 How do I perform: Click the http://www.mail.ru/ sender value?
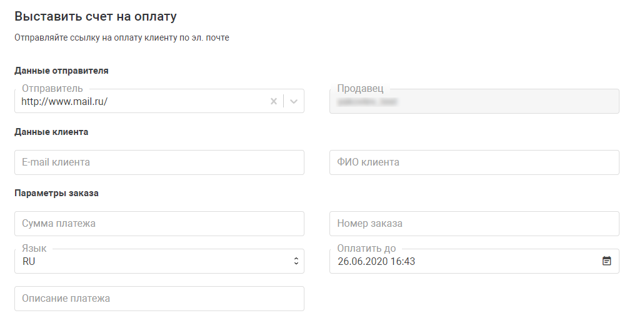click(64, 102)
